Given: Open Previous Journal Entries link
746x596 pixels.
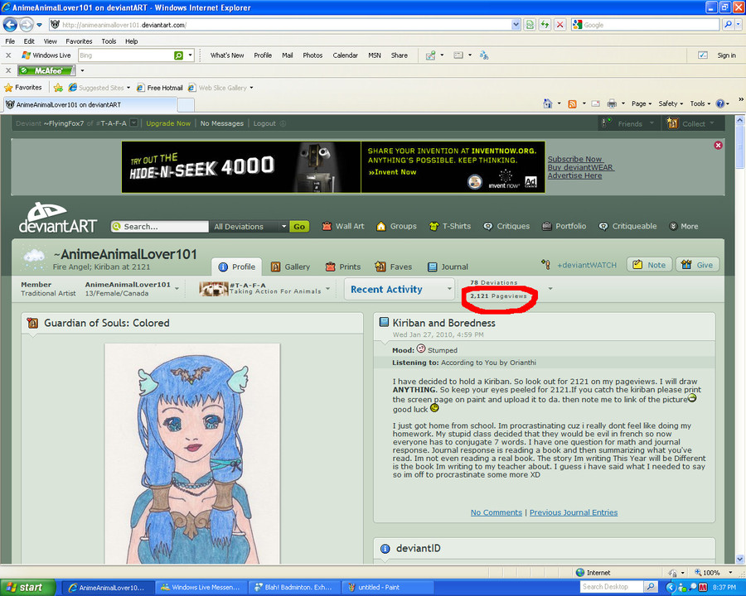Looking at the screenshot, I should 574,512.
